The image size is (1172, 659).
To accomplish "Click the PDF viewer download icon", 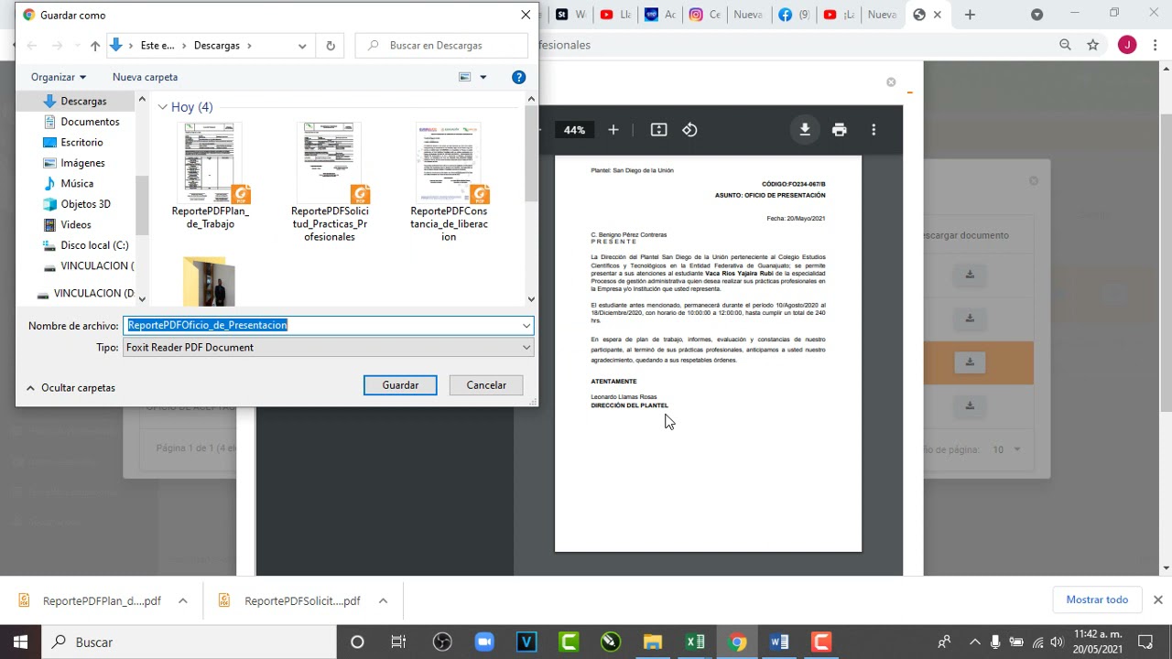I will click(804, 130).
